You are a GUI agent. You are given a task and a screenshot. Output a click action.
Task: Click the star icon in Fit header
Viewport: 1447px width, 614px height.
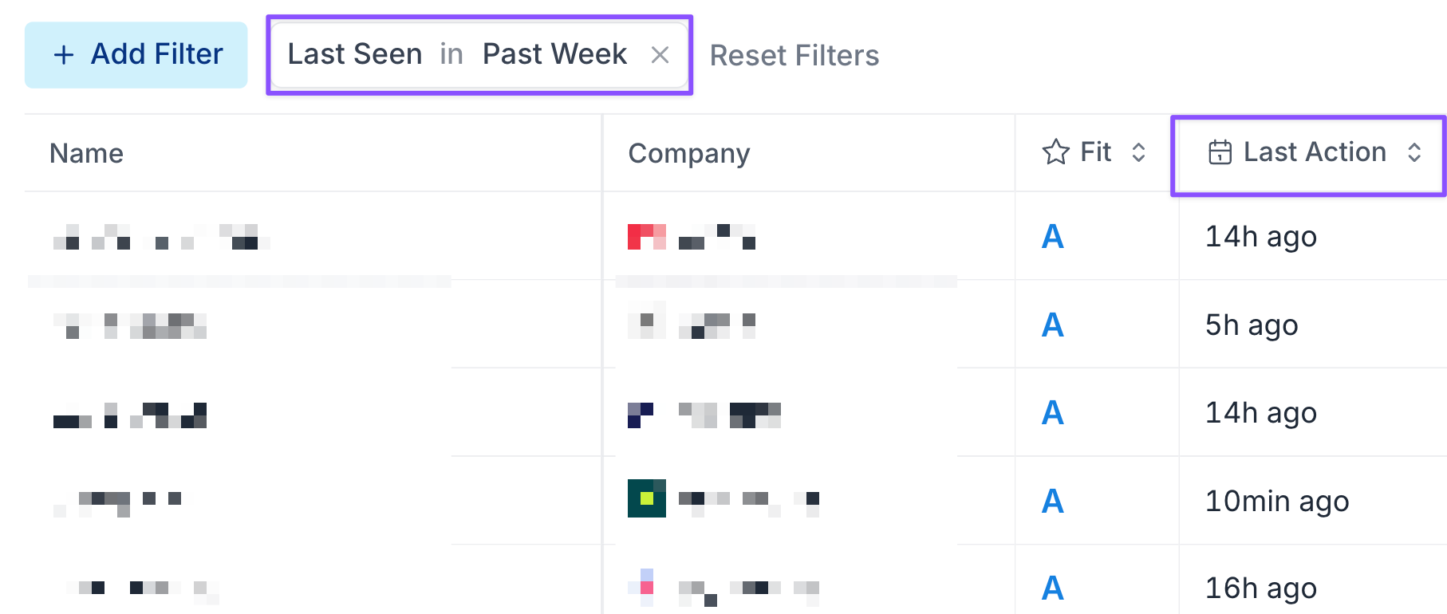1055,152
